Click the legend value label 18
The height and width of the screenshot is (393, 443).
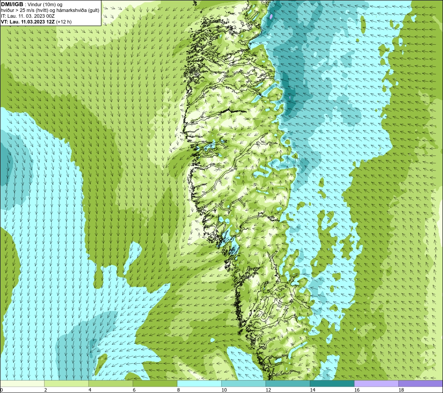click(401, 390)
